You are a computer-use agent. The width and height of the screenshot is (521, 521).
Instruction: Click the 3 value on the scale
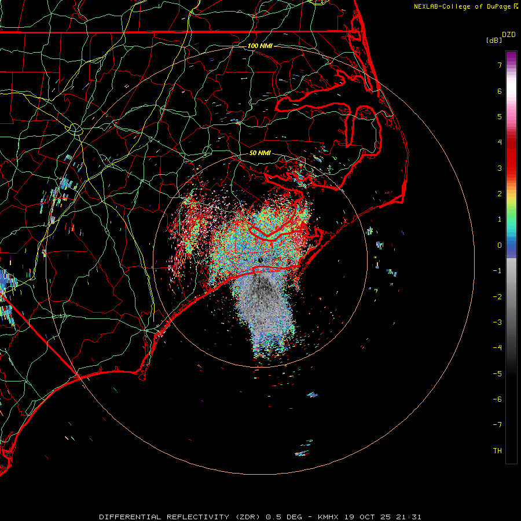[x=500, y=168]
